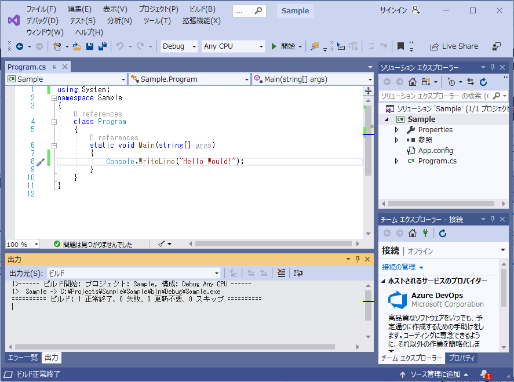Image resolution: width=514 pixels, height=382 pixels.
Task: Toggle auto-hide pin on Solution Explorer
Action: (493, 67)
